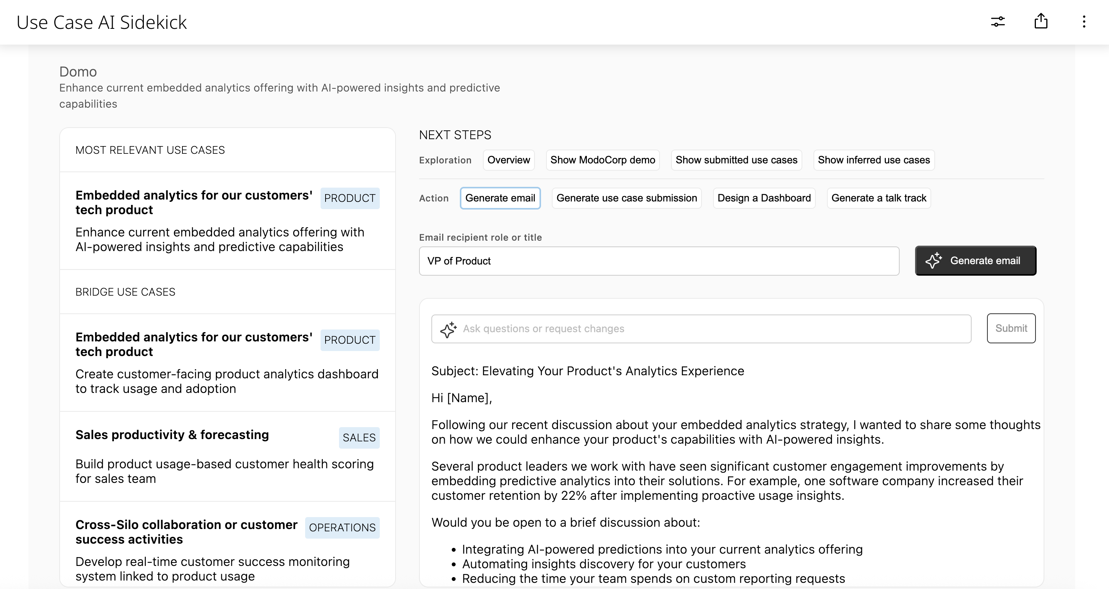Image resolution: width=1109 pixels, height=589 pixels.
Task: Select the Generate email action chip
Action: tap(500, 198)
